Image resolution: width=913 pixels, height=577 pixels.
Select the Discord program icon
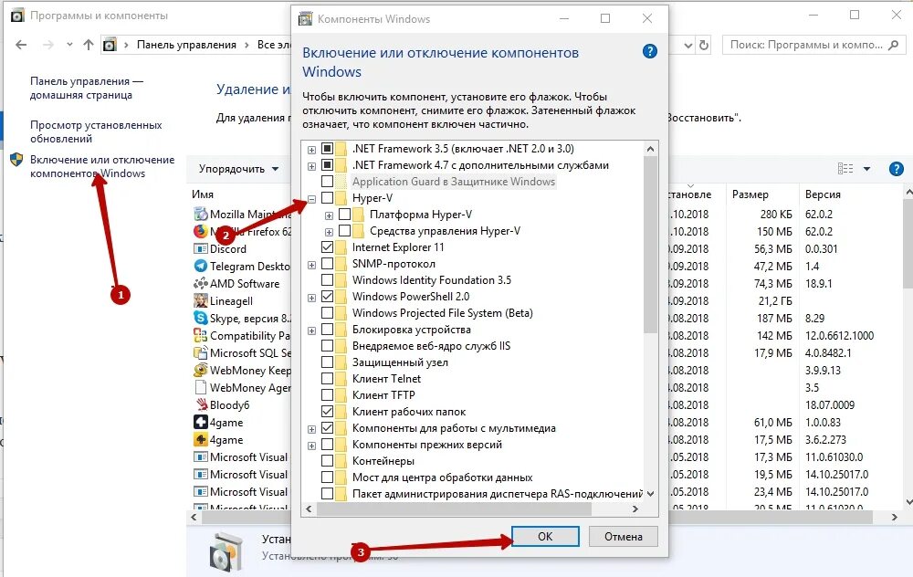(x=200, y=248)
